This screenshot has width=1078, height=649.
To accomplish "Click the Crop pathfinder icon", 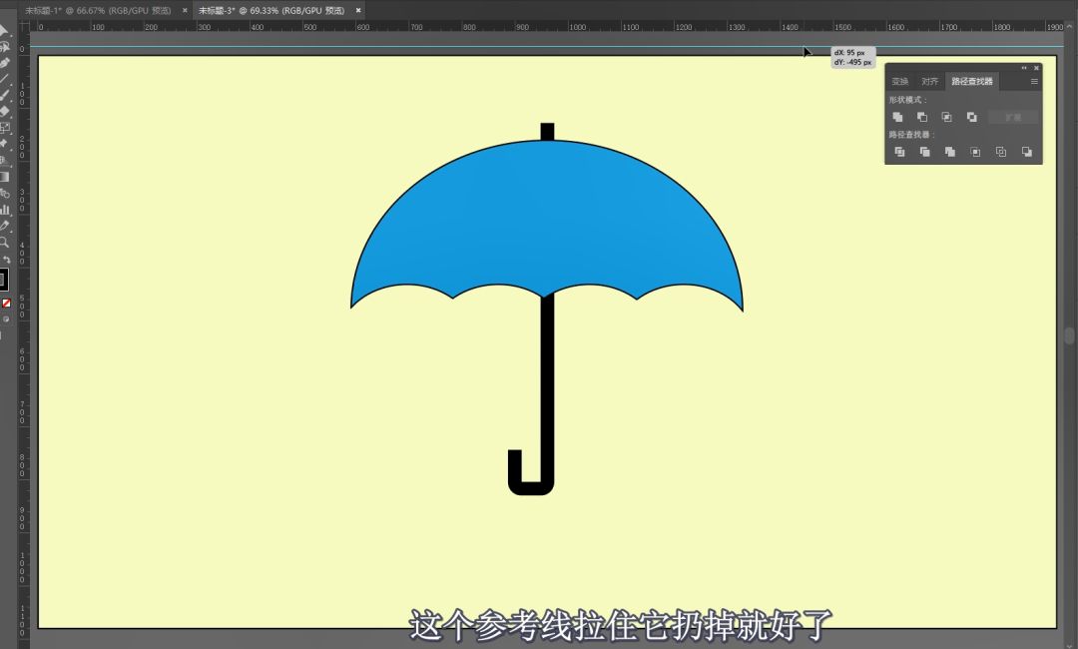I will (x=975, y=152).
